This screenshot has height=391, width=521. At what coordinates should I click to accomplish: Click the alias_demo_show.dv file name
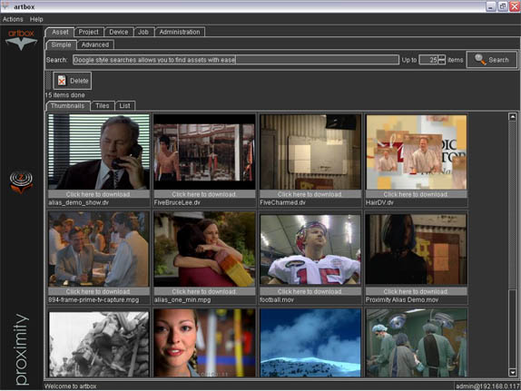tap(79, 202)
